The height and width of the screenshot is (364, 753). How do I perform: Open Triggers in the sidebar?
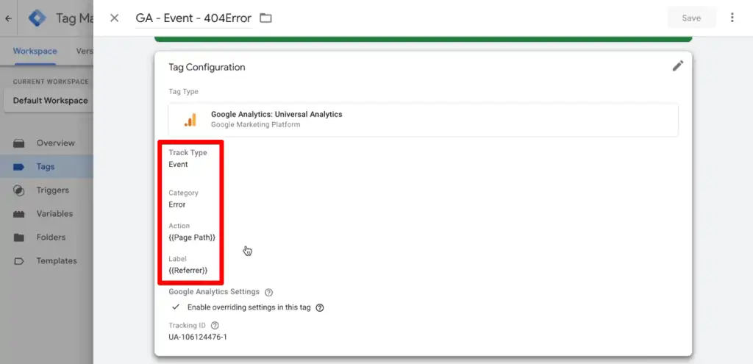pyautogui.click(x=52, y=190)
